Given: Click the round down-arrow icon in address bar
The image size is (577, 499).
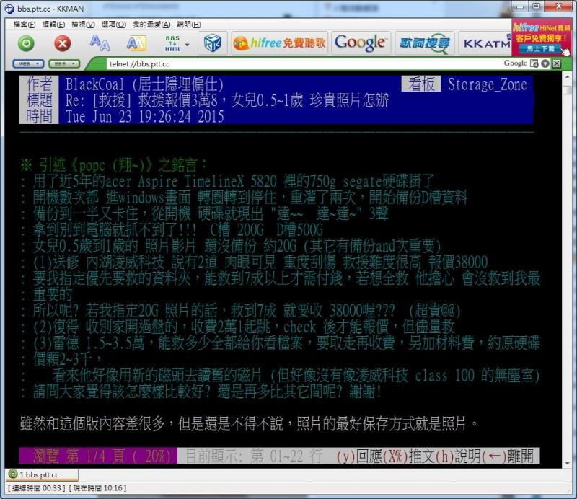Looking at the screenshot, I should [545, 63].
